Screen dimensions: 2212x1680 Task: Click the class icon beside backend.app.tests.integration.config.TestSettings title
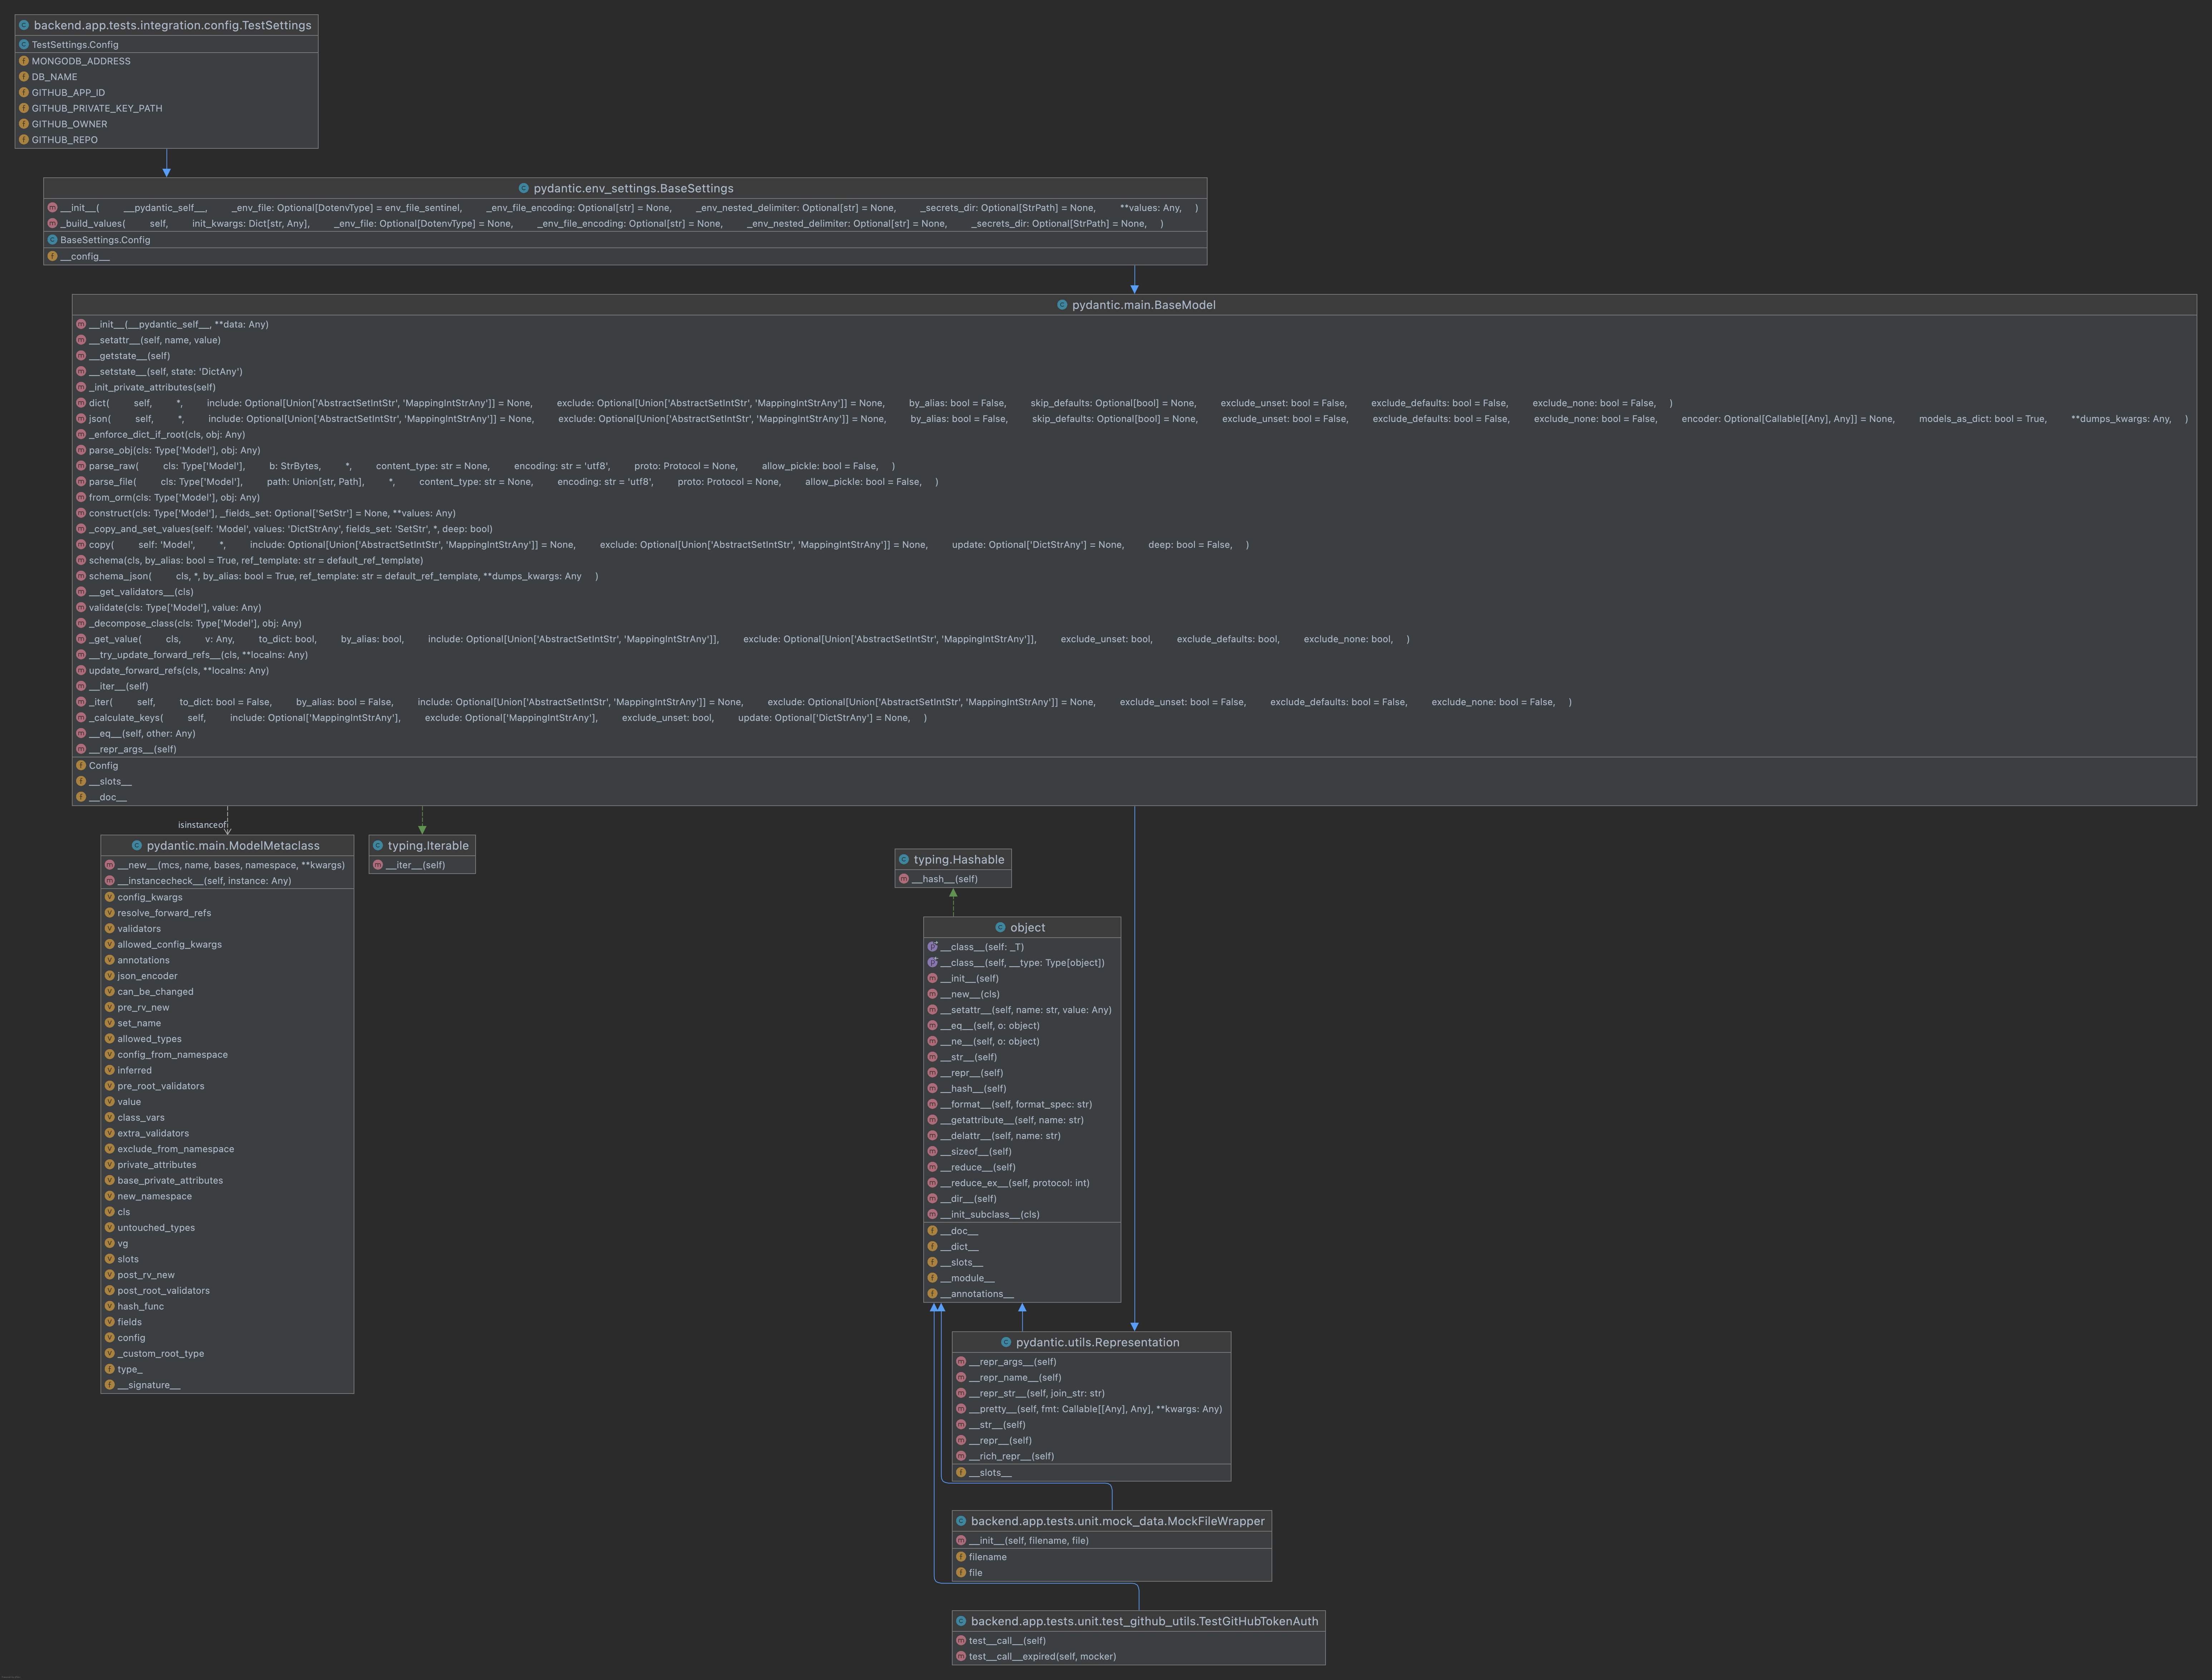coord(24,25)
